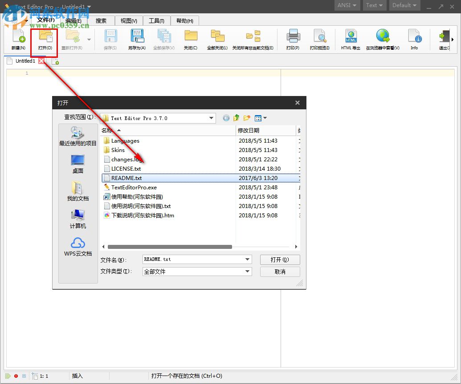Click Computer (计算机) in places bar
Viewport: 461px width, 384px height.
click(78, 219)
